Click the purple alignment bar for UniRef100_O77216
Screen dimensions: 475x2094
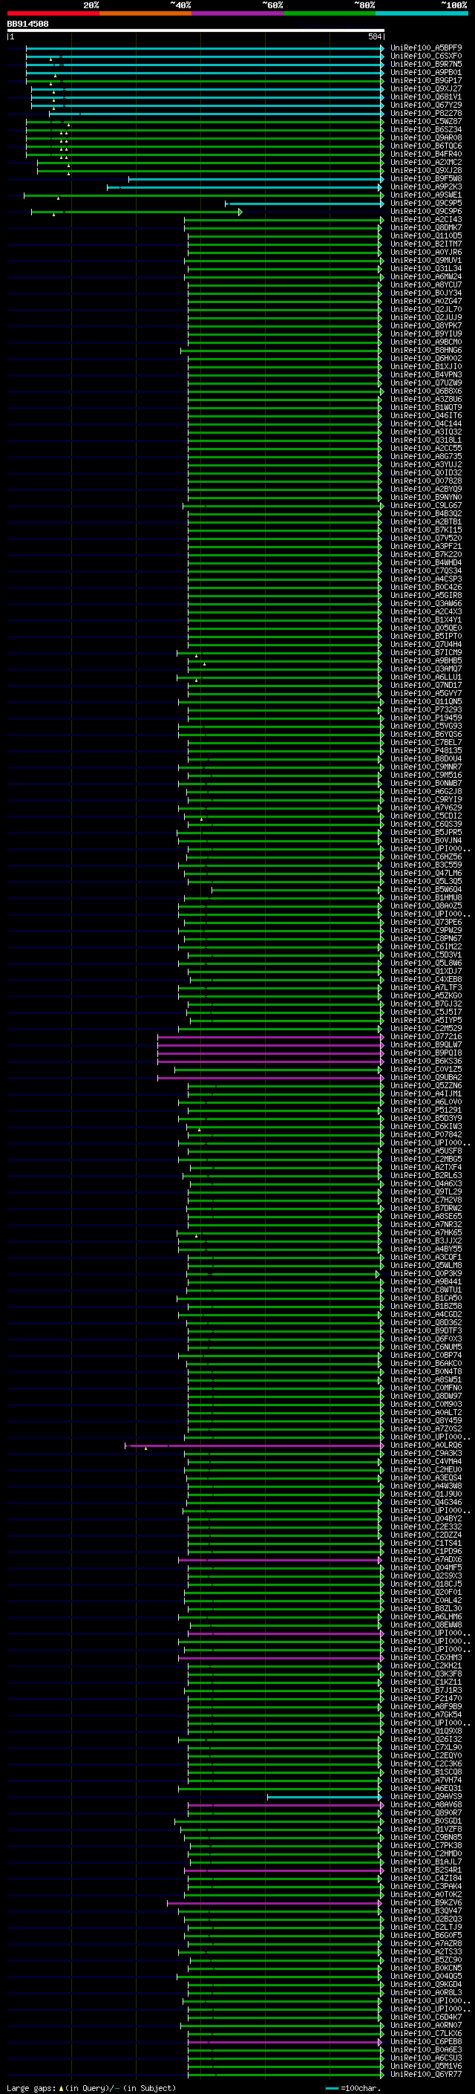pyautogui.click(x=270, y=1036)
